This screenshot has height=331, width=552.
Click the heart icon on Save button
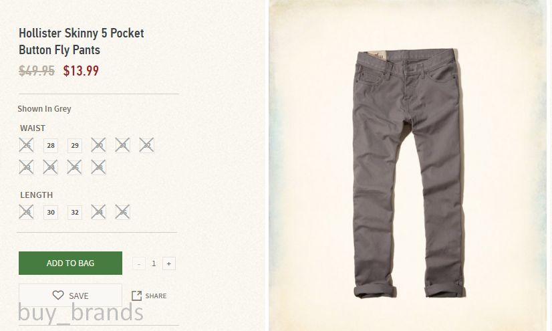click(58, 295)
